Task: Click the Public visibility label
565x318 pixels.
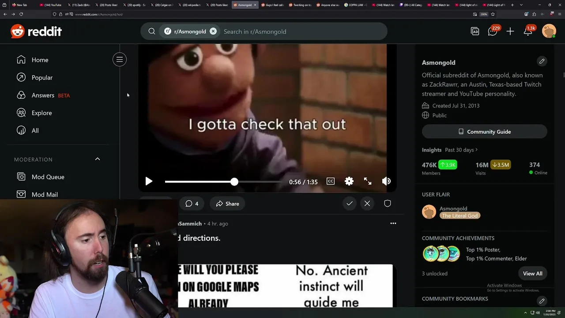Action: tap(440, 115)
